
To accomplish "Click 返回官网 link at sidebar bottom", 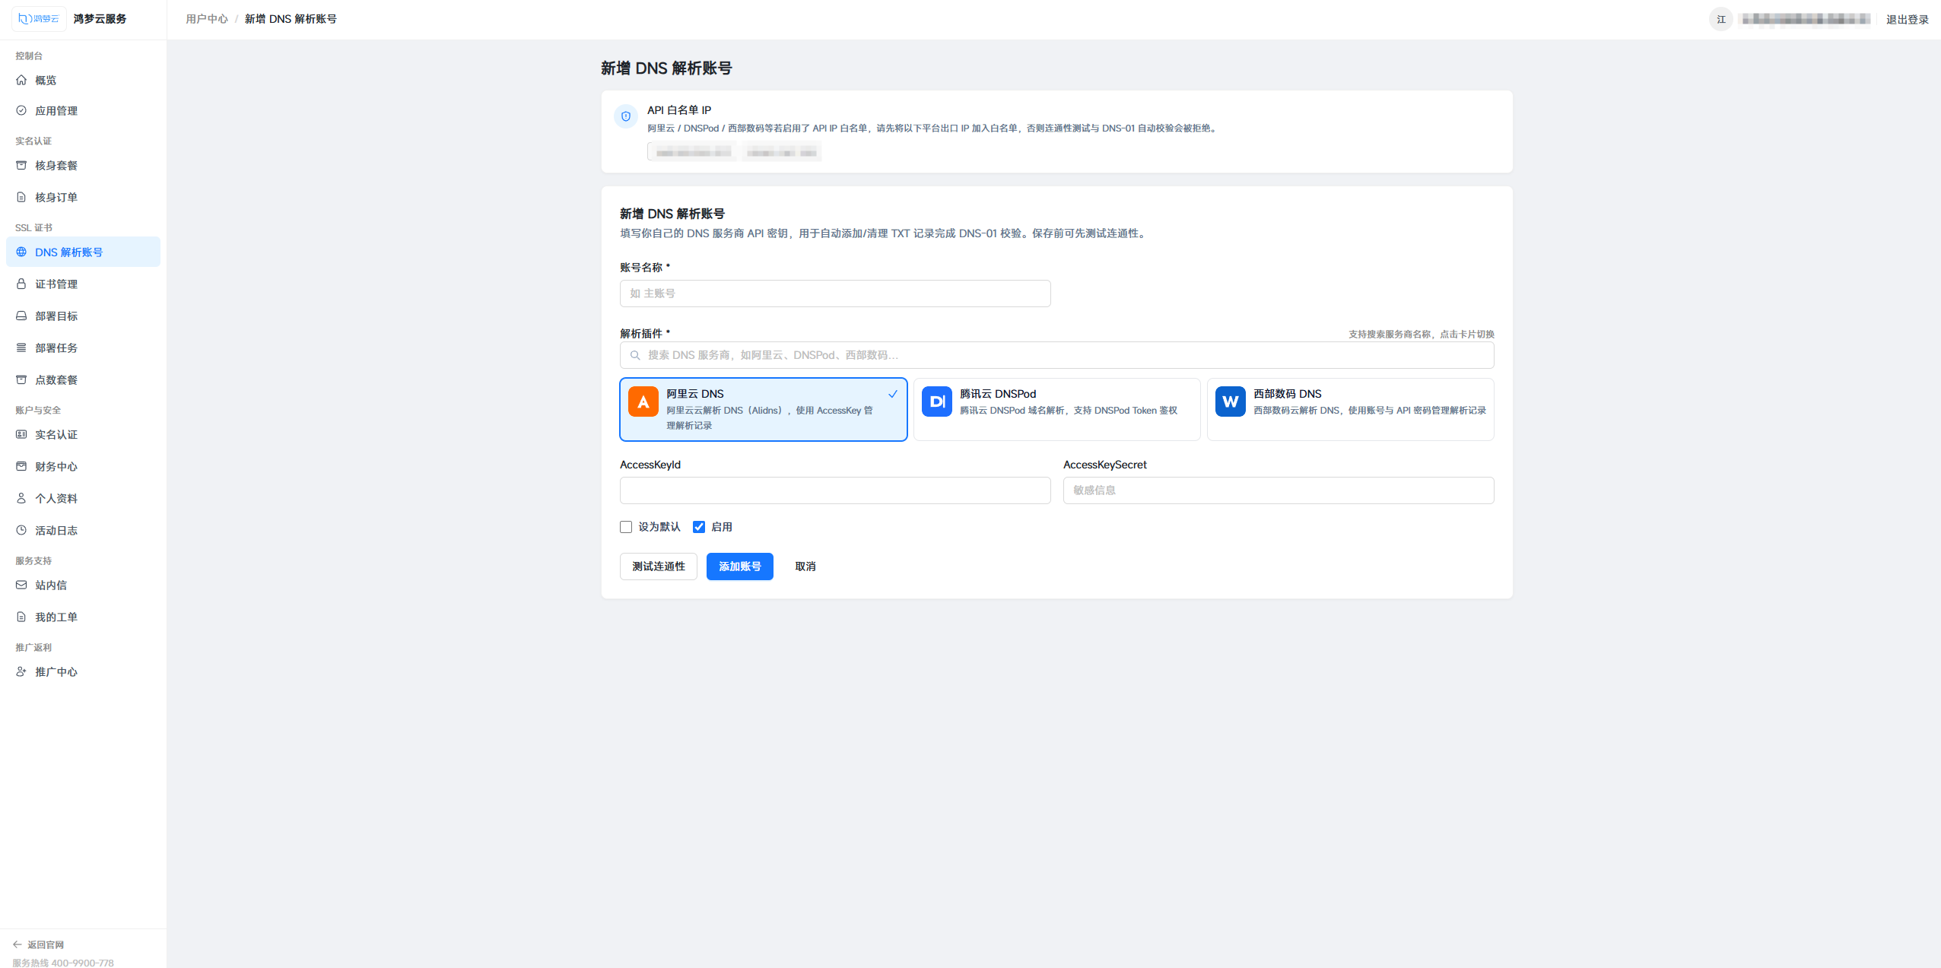I will [x=39, y=944].
